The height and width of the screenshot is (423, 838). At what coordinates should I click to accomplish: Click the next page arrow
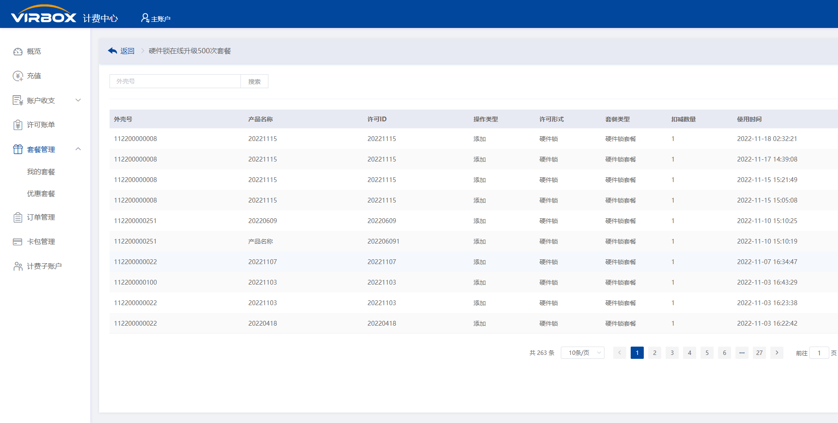(777, 353)
